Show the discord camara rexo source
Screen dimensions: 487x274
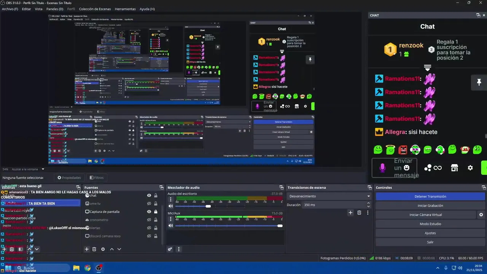tap(149, 236)
